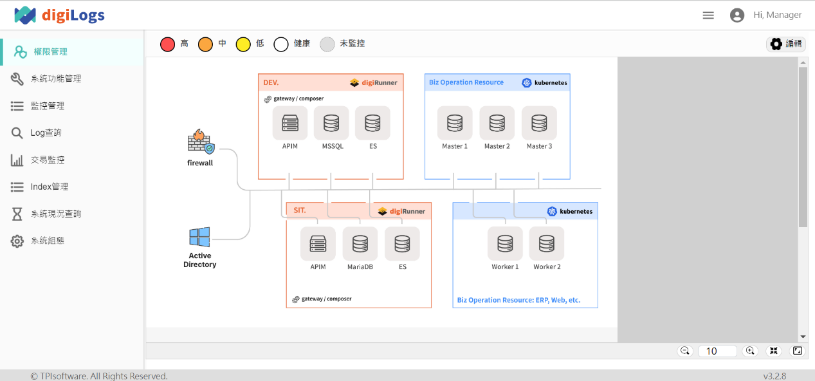Image resolution: width=815 pixels, height=381 pixels.
Task: Click kubernetes logo in worker box
Action: pyautogui.click(x=570, y=211)
